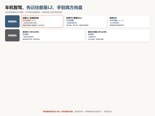Click the NOMI tag on 蔚来ES8 card

(x=115, y=23)
